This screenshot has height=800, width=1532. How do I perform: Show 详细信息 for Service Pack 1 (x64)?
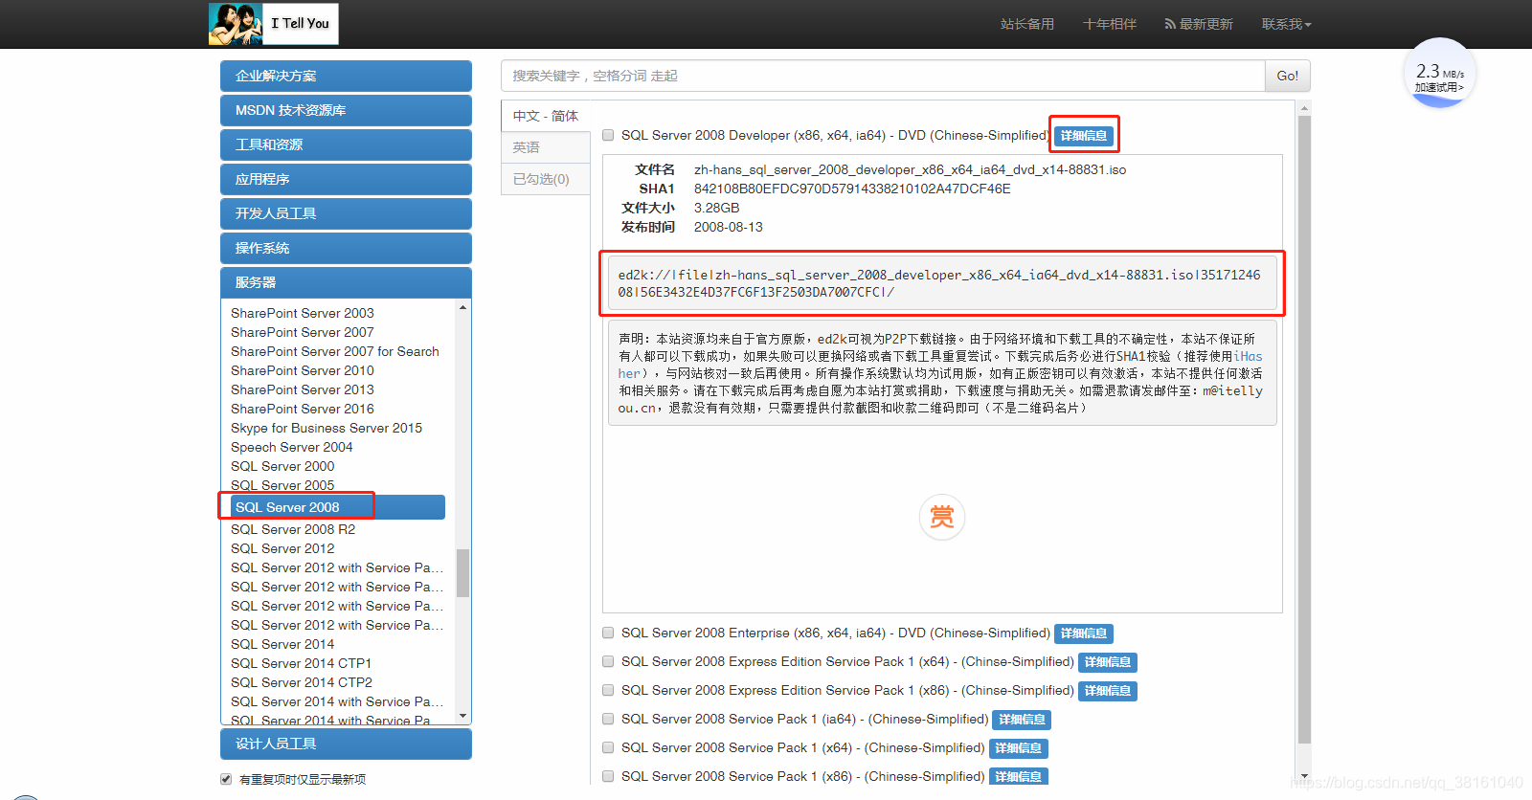point(1018,748)
